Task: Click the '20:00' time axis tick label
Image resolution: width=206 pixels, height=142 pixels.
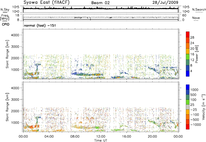Action: point(152,137)
